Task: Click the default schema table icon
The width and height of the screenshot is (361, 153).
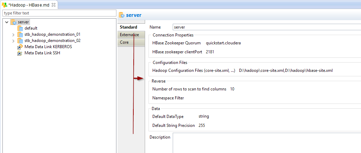Action: [x=20, y=29]
